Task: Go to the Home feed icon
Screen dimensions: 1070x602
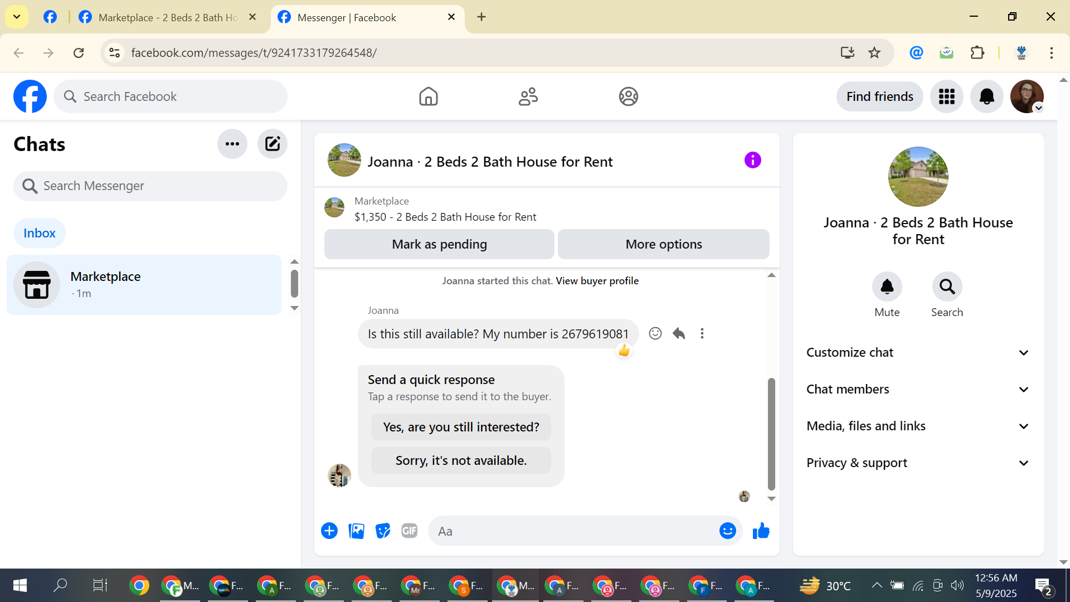Action: [428, 96]
